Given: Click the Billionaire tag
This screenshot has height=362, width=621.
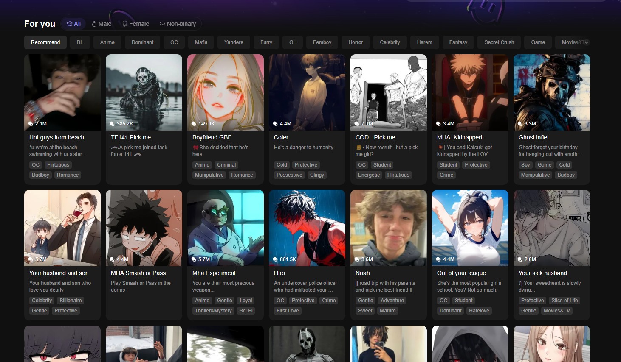Looking at the screenshot, I should tap(71, 301).
